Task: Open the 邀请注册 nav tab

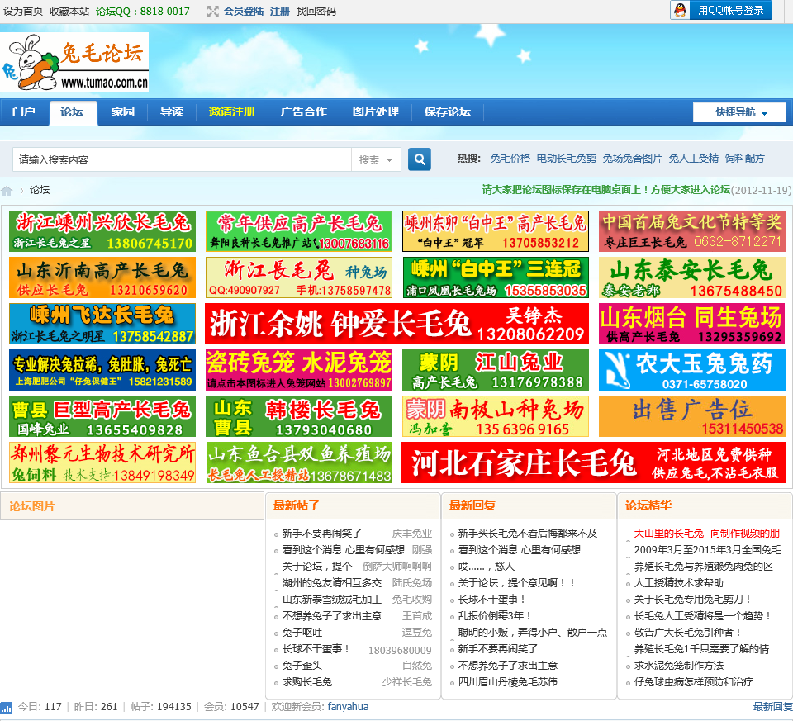Action: [x=231, y=111]
